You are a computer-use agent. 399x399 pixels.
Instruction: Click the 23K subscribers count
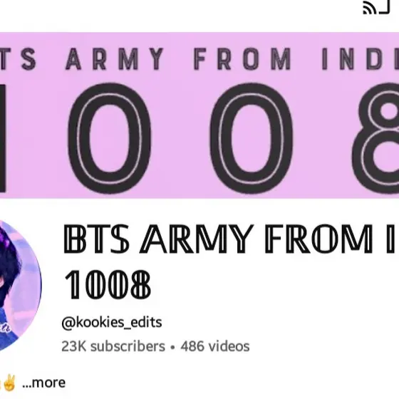113,346
